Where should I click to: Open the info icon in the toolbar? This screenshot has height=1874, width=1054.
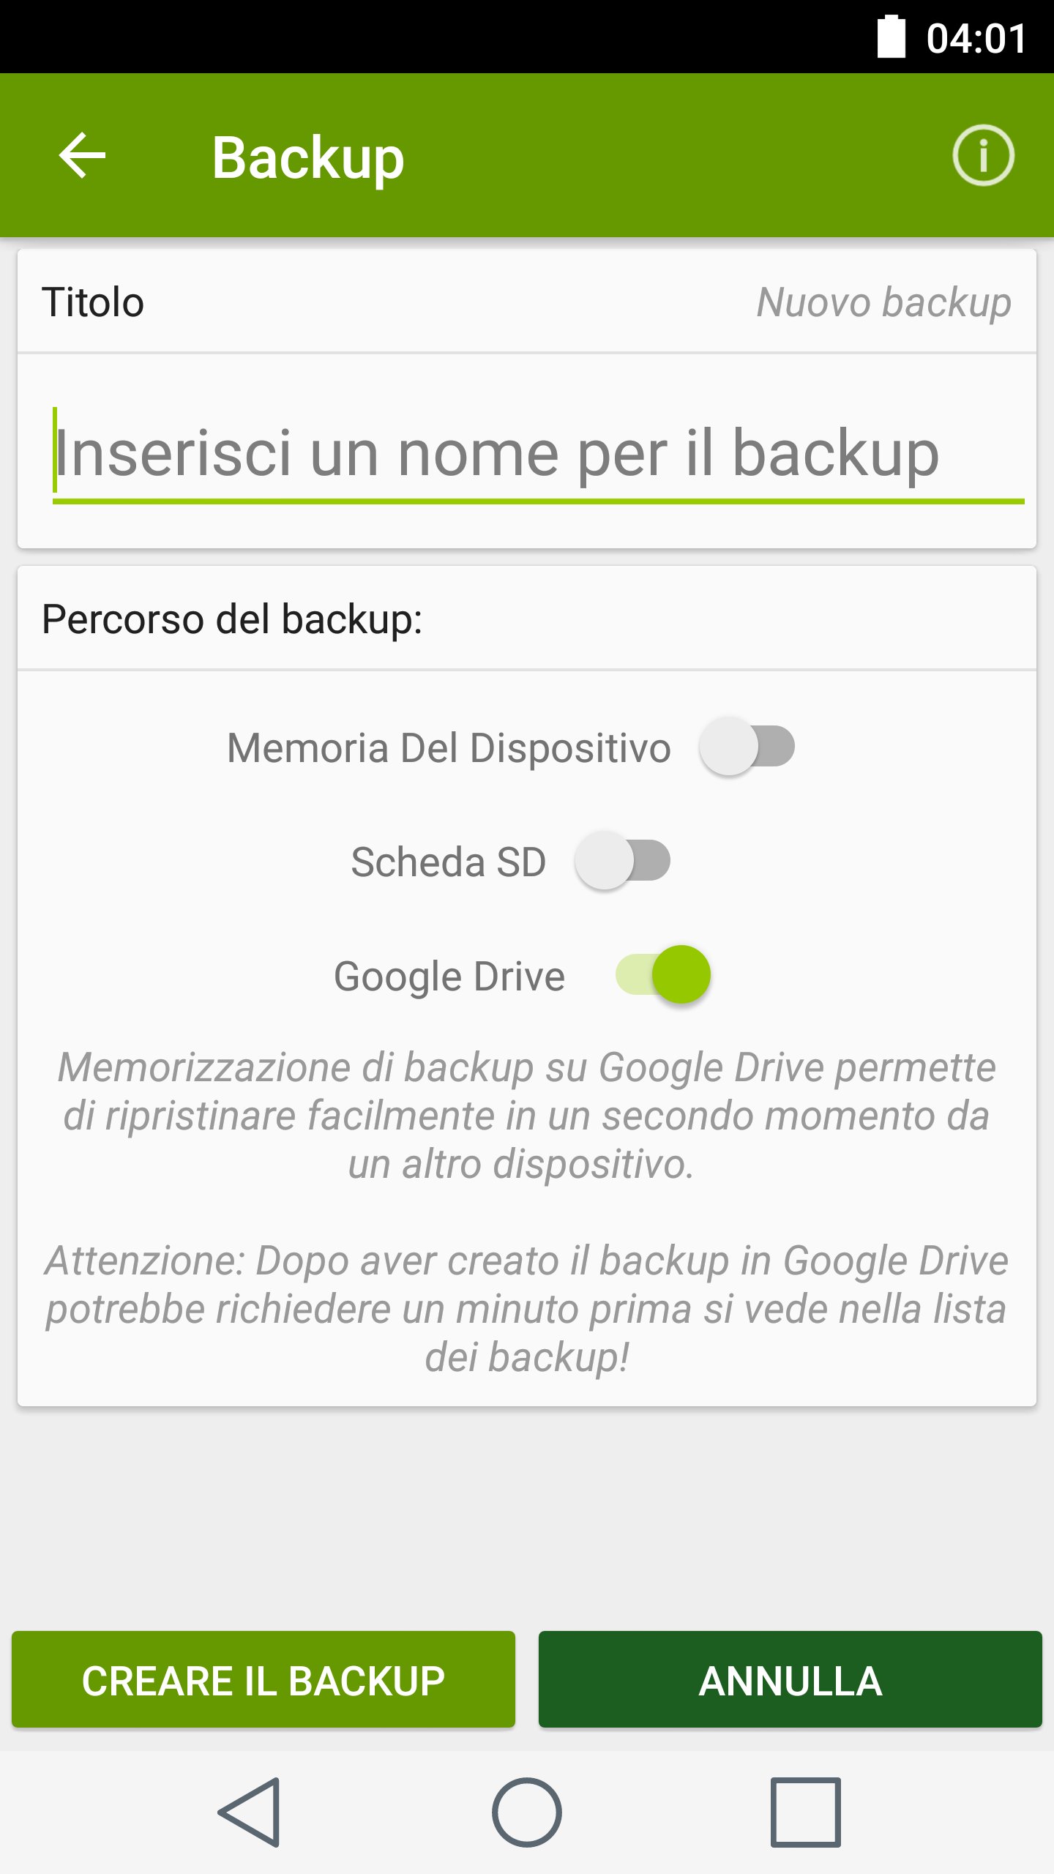pos(983,155)
